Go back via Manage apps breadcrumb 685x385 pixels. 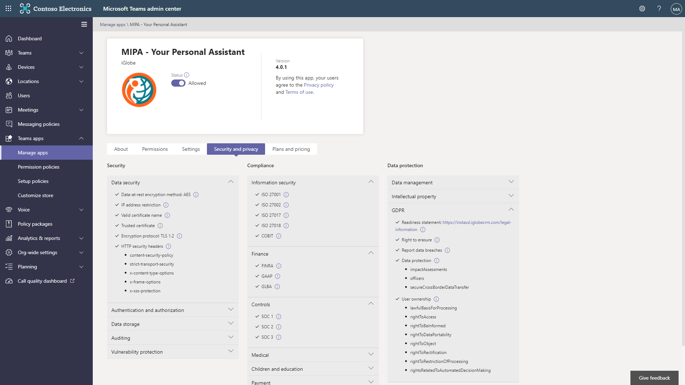(x=113, y=25)
